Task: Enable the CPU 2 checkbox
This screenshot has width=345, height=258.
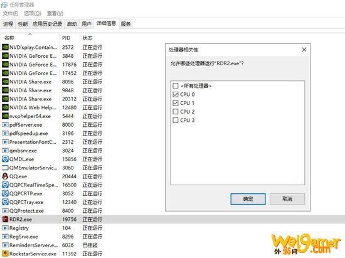Action: [176, 112]
